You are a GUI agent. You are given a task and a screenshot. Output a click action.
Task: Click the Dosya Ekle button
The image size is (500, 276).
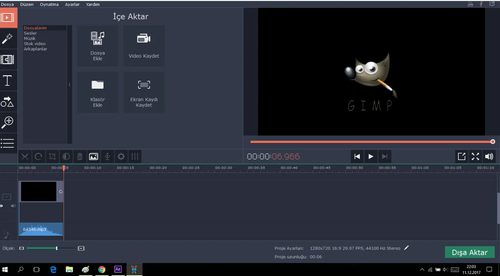(x=98, y=46)
